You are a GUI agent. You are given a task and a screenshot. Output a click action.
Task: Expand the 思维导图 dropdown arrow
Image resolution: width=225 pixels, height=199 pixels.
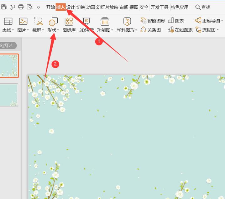point(222,20)
